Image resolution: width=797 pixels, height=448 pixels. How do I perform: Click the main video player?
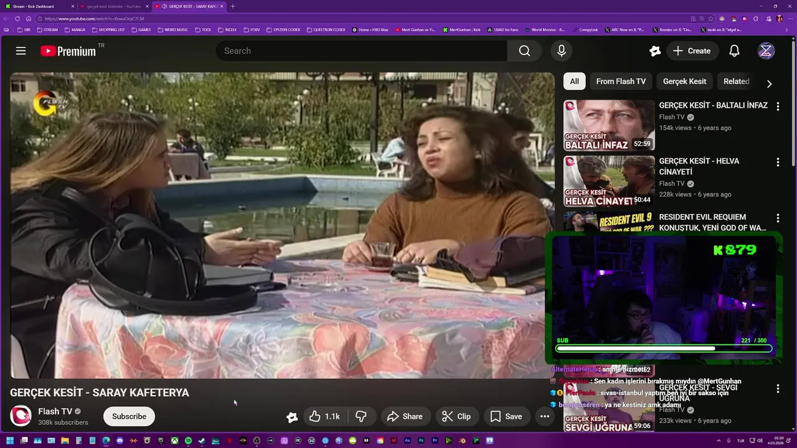[x=282, y=225]
